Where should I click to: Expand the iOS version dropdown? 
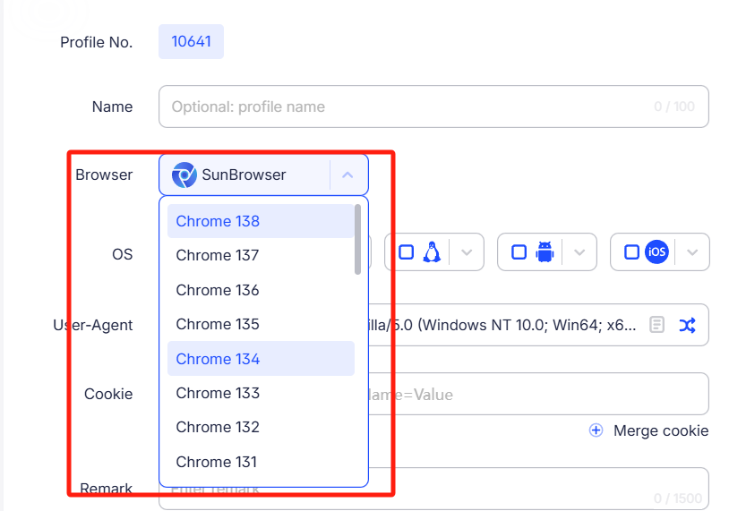(x=692, y=252)
